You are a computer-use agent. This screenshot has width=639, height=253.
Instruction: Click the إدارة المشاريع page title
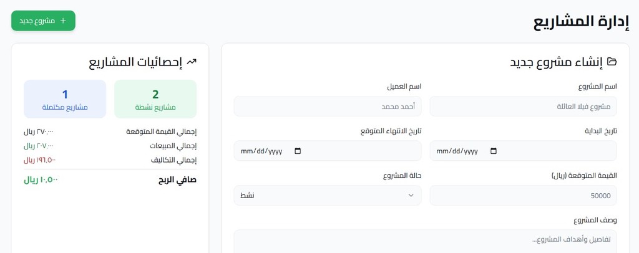pos(580,21)
